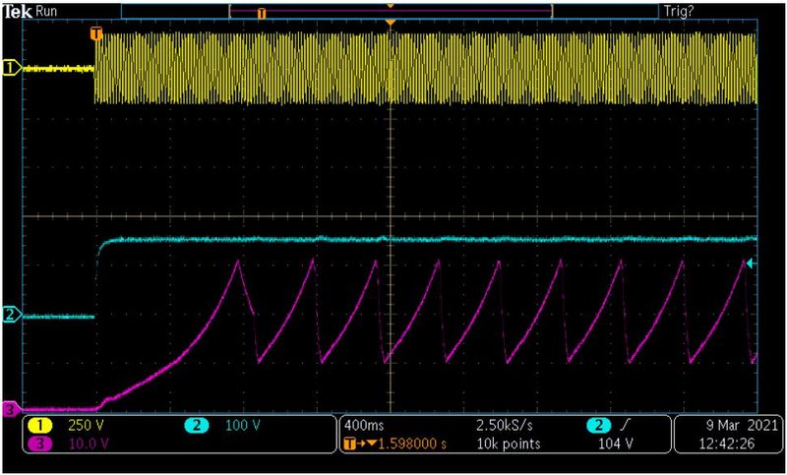Screen dimensions: 787x475
Task: Click the Run acquisition status label
Action: tap(46, 11)
